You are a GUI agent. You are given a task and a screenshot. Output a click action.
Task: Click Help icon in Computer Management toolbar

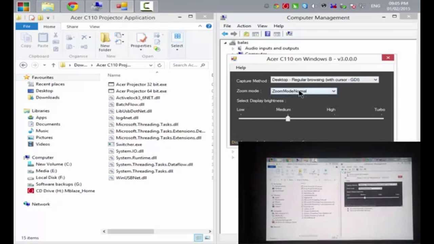pos(268,34)
